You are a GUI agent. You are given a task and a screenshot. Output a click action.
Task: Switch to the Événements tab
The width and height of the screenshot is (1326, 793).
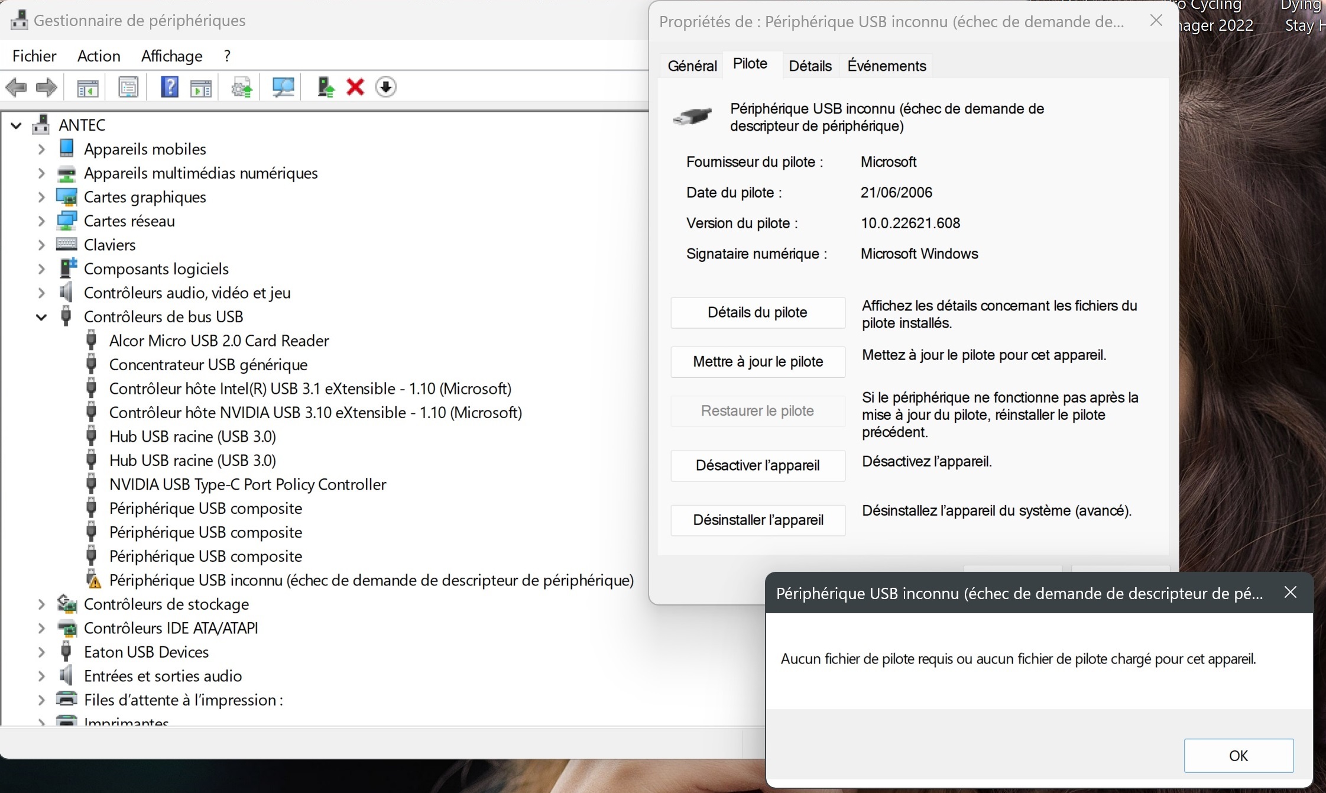[x=886, y=66]
